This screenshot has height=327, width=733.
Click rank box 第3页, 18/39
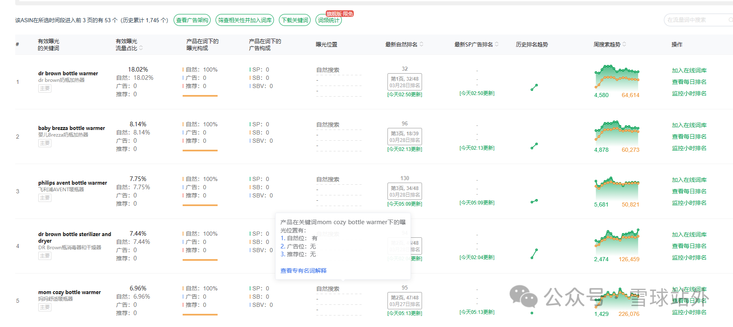[405, 137]
